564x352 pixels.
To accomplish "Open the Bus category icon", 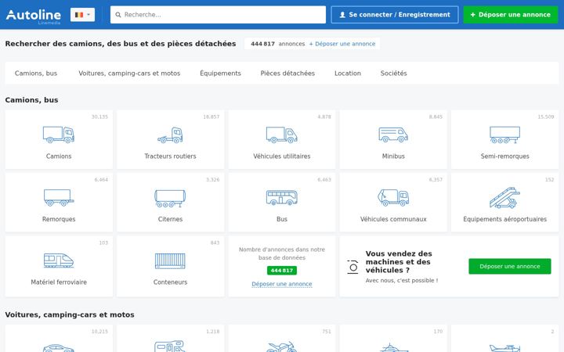I will click(282, 198).
